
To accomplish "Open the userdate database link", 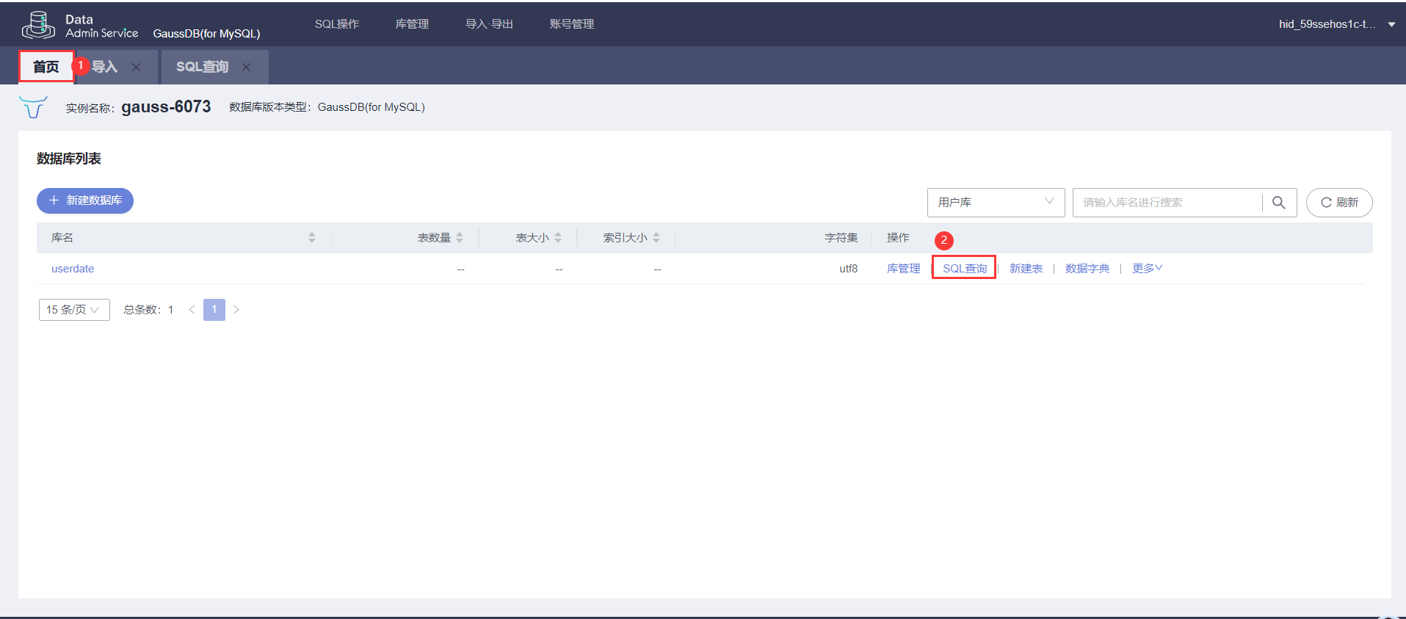I will (x=73, y=269).
